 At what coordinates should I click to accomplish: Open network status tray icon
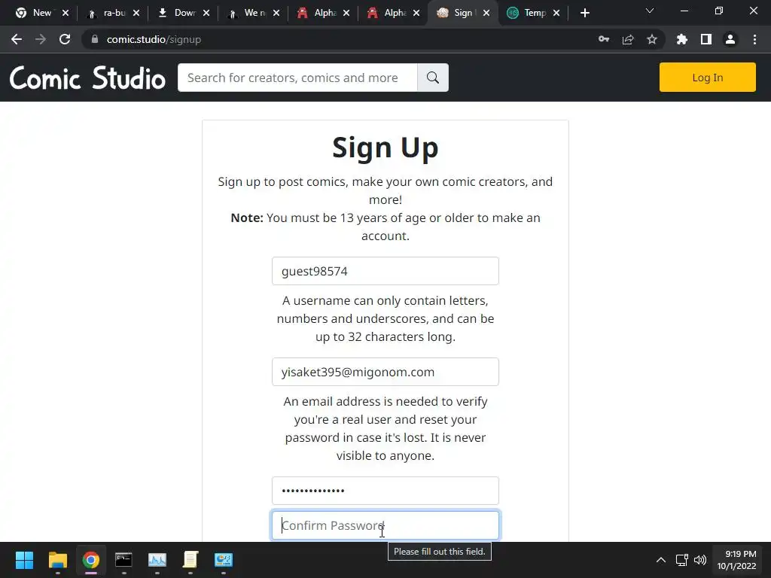pos(681,560)
